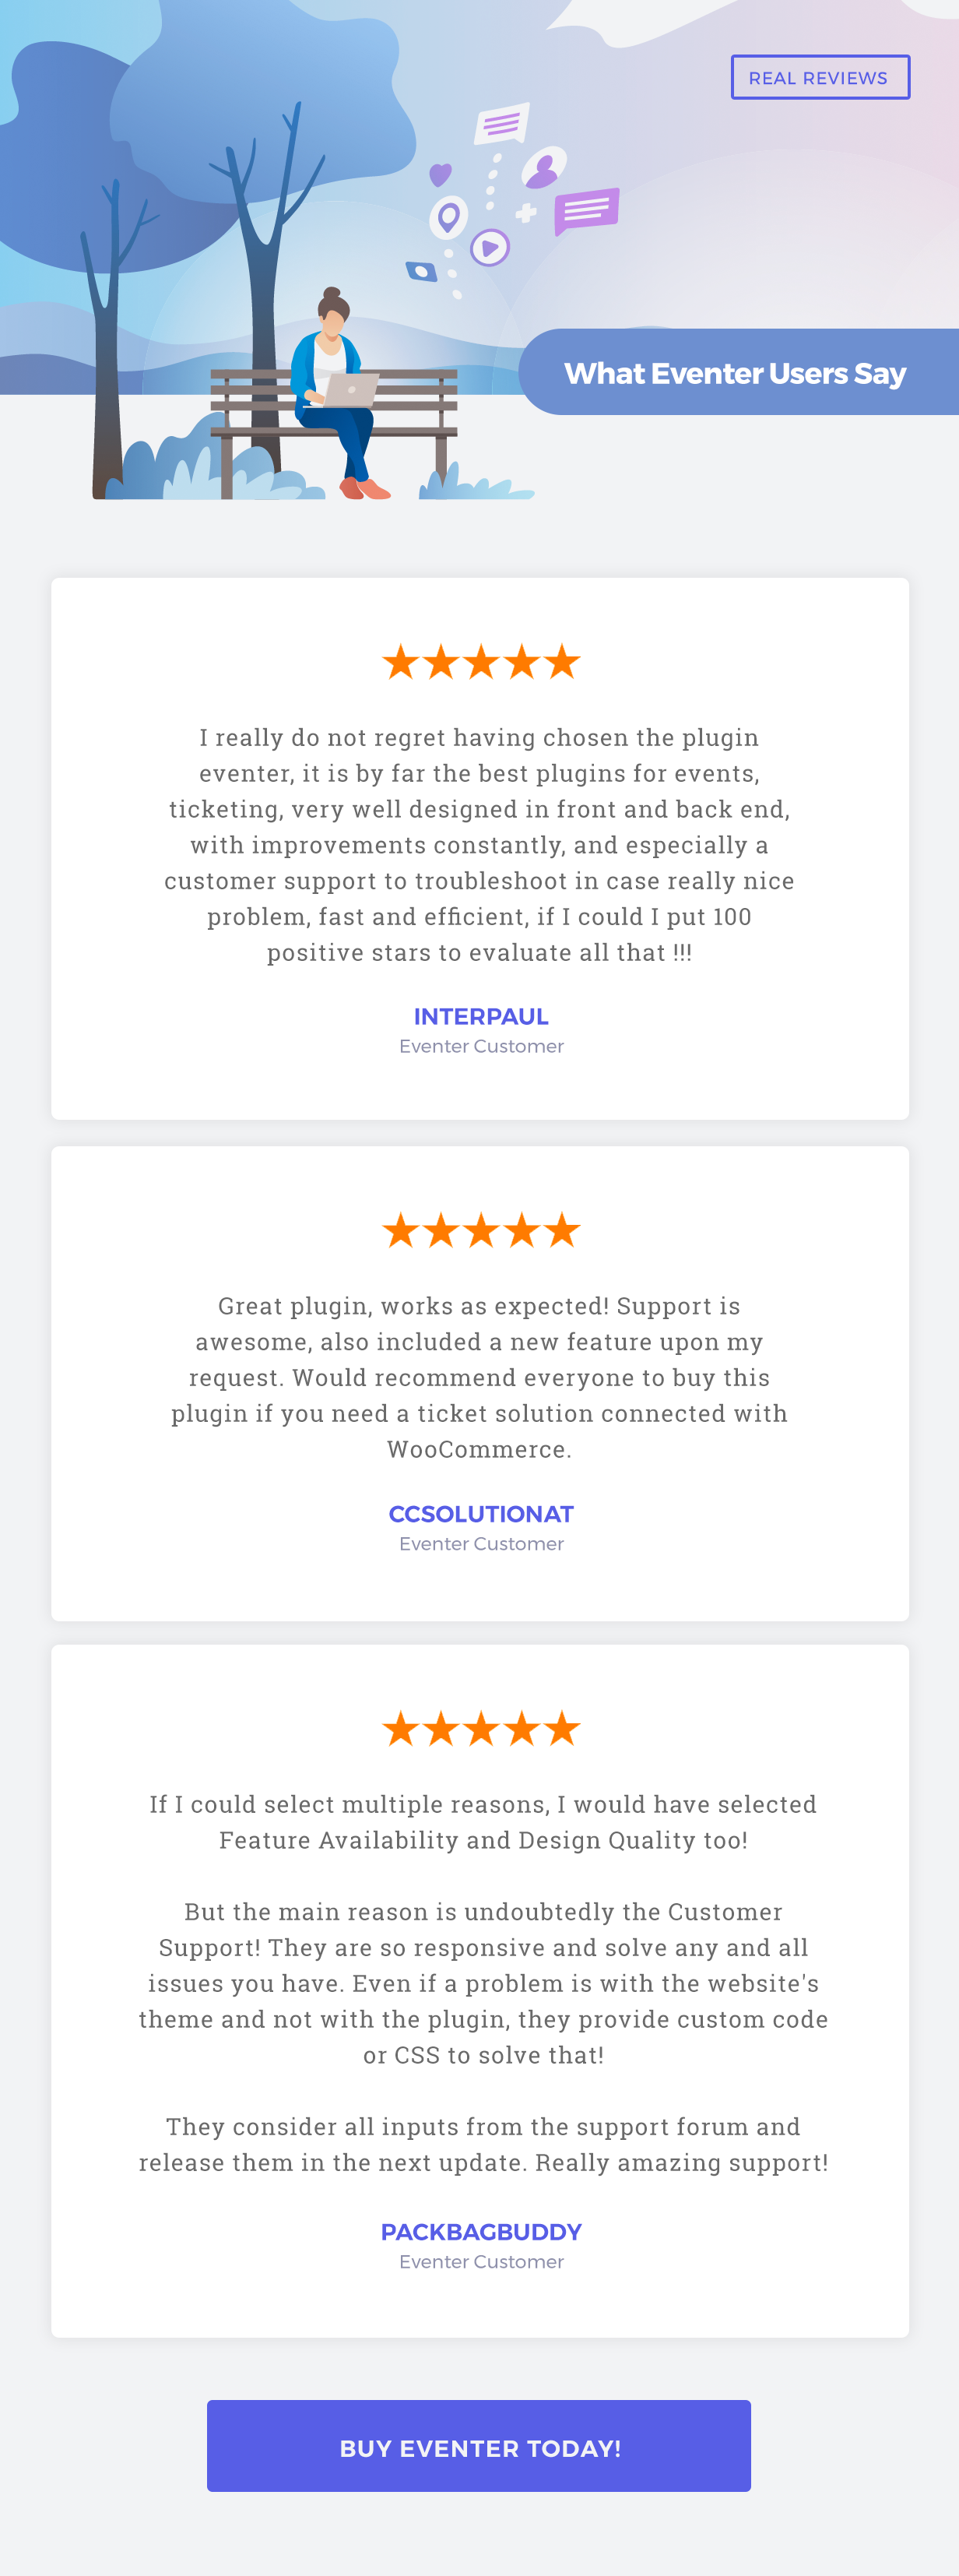Click the What Eventer Users Say banner
Screen dimensions: 959x2576
738,372
